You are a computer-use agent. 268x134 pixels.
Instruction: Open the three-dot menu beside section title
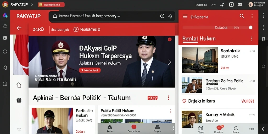(169, 98)
